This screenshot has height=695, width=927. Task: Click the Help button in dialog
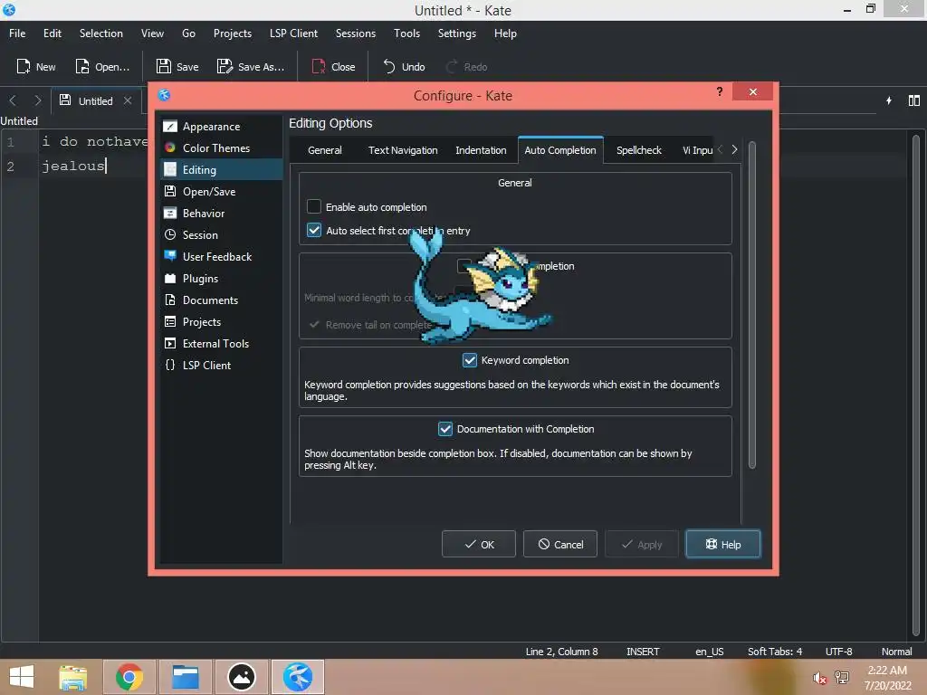pyautogui.click(x=723, y=544)
